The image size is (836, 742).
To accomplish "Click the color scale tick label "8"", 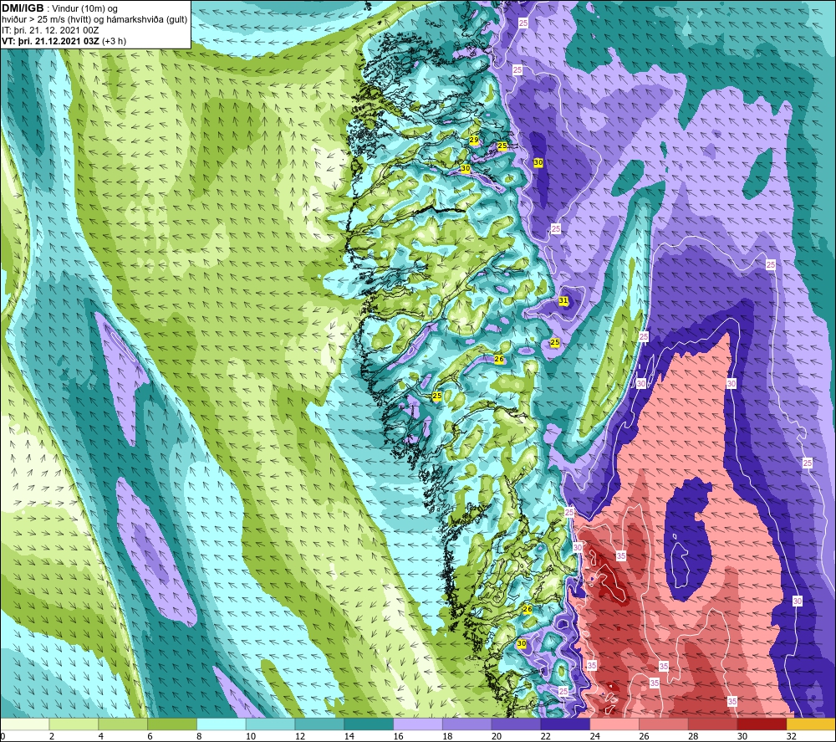I will 199,736.
